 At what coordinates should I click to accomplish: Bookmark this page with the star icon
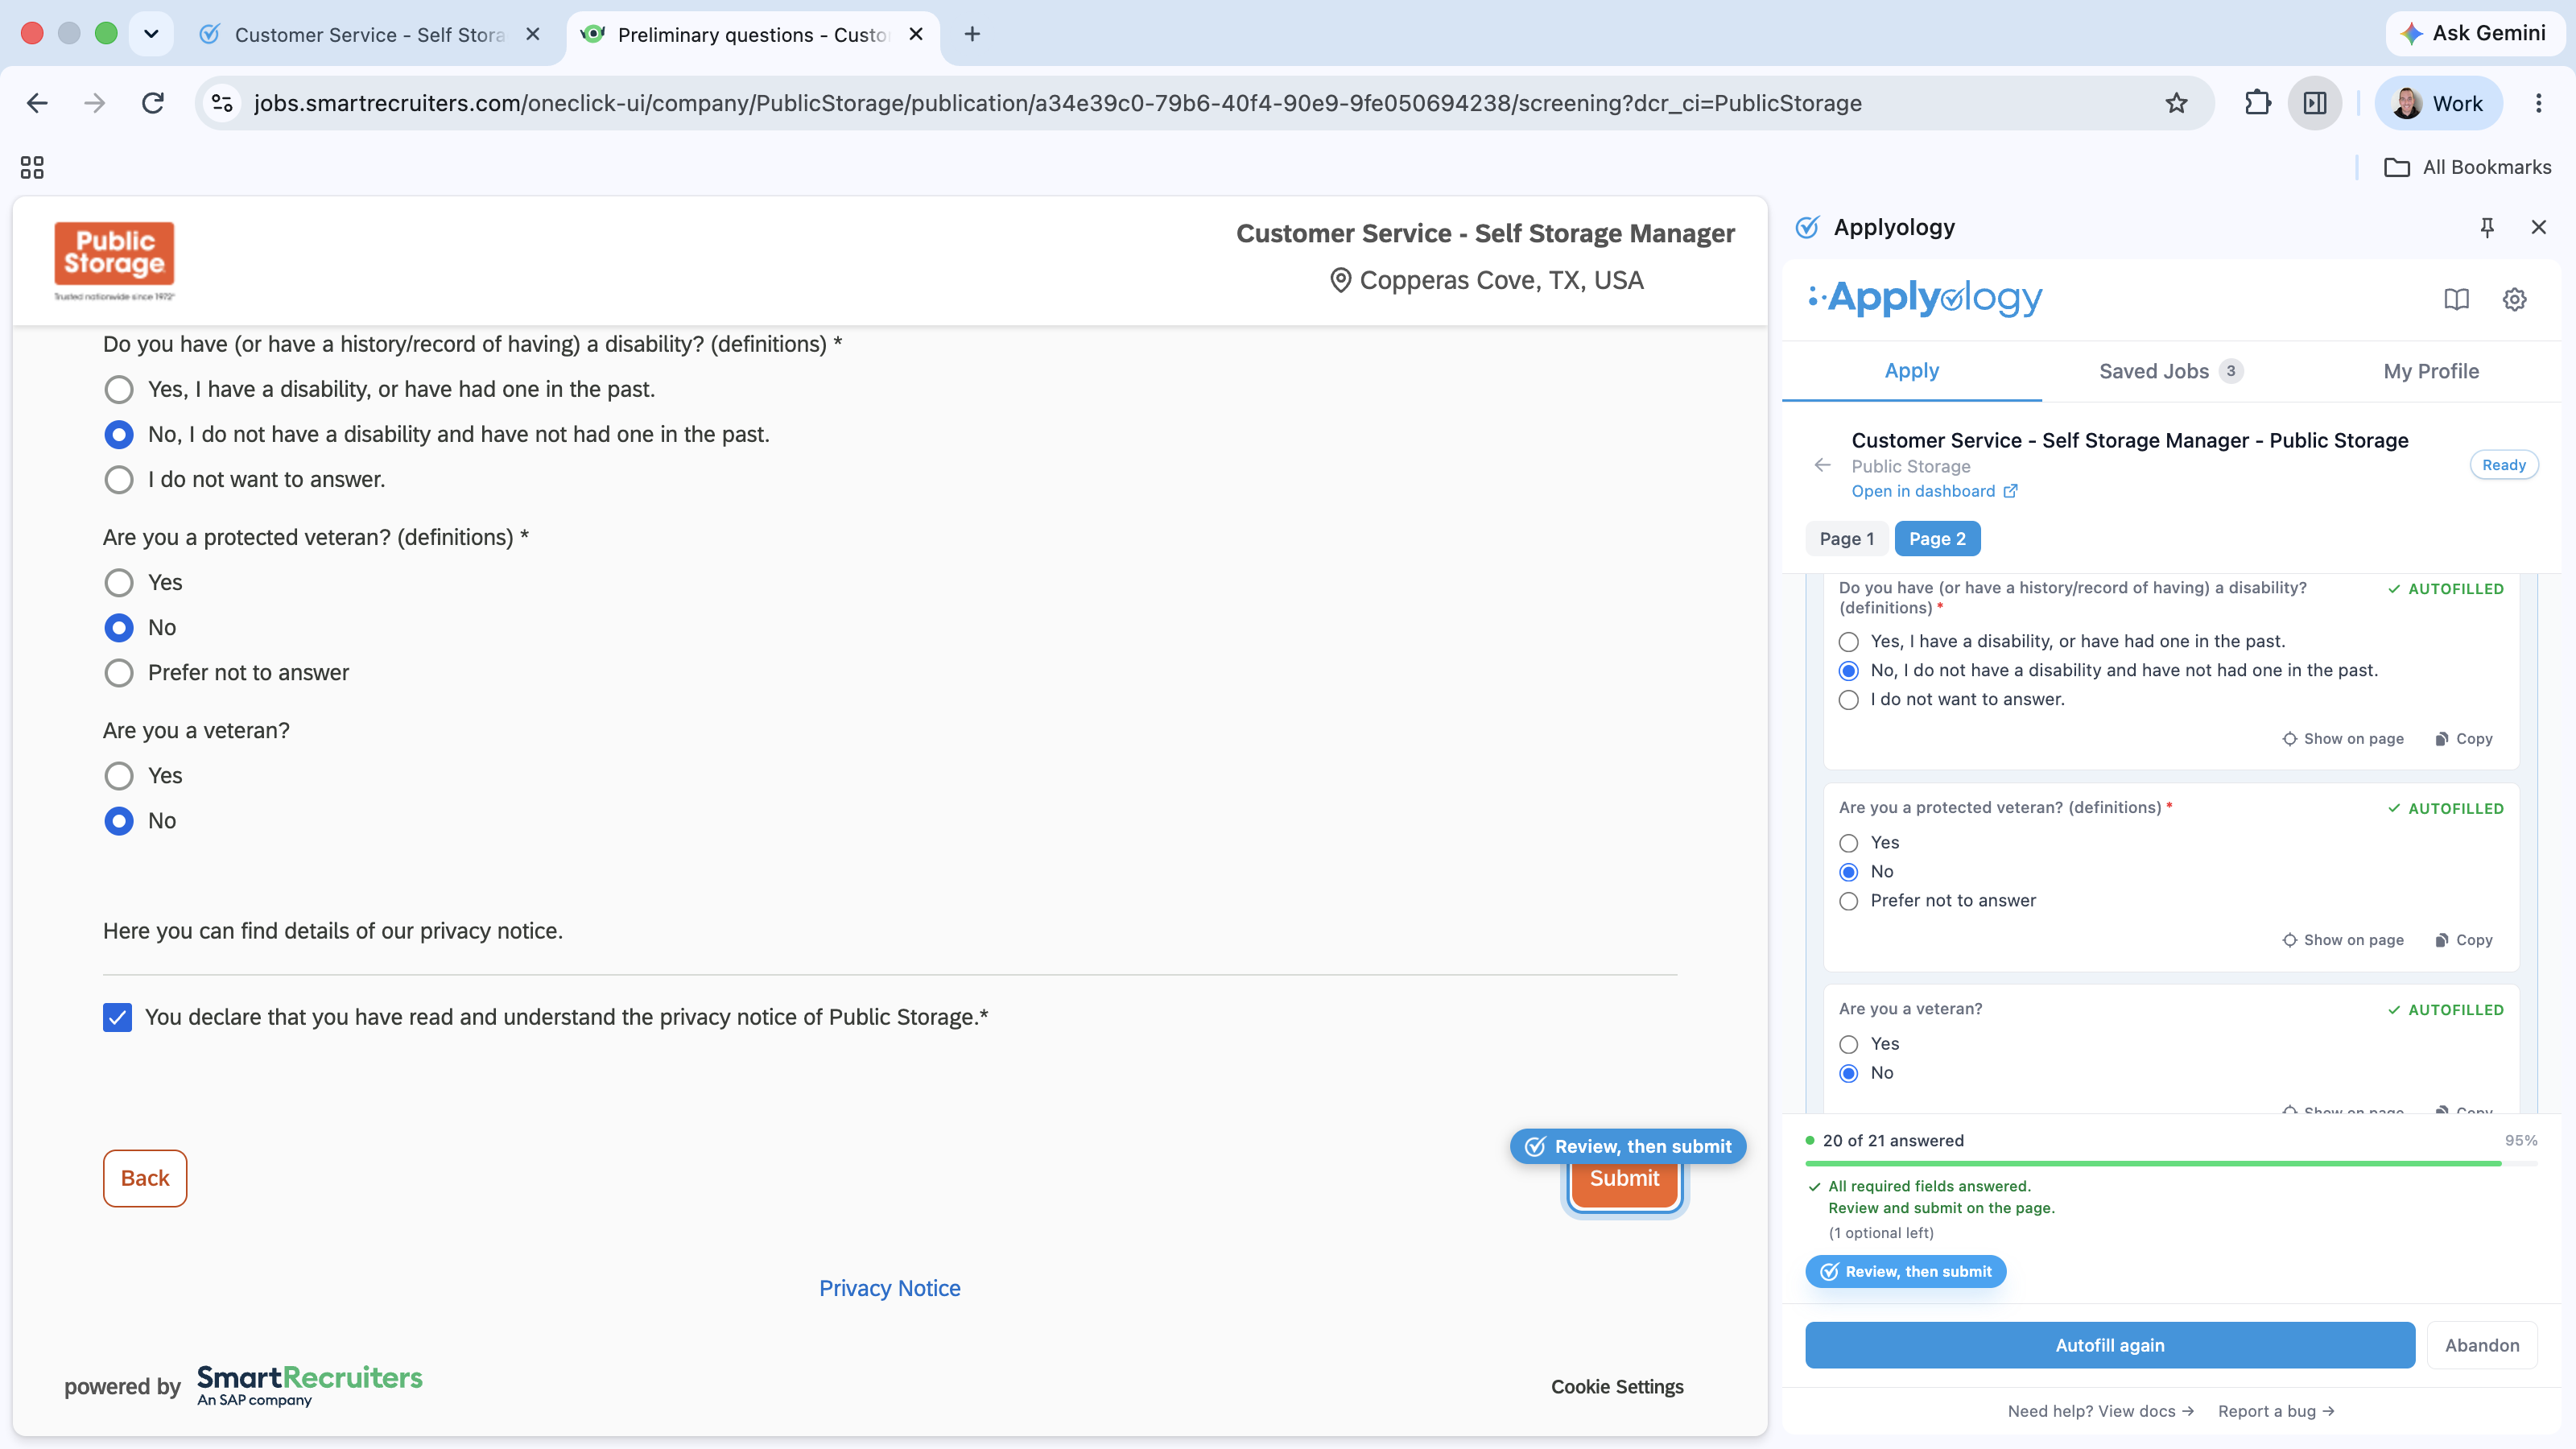pyautogui.click(x=2176, y=103)
